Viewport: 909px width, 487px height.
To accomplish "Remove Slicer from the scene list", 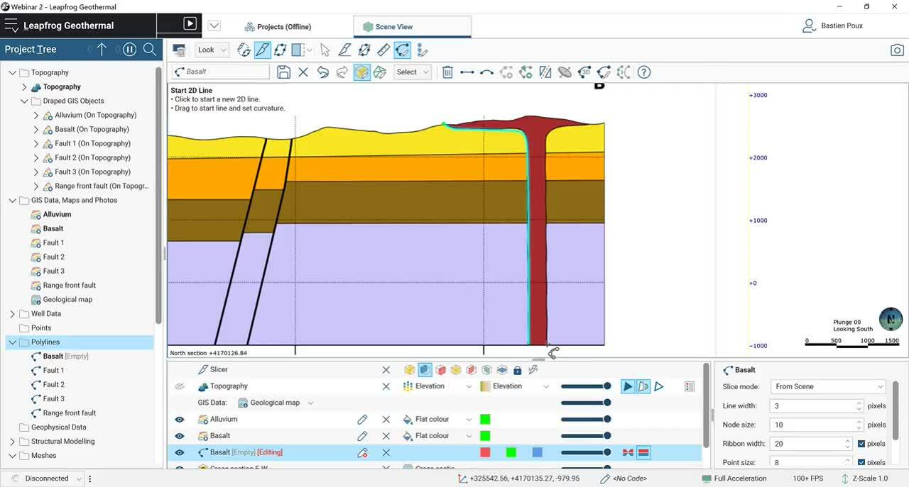I will click(386, 369).
